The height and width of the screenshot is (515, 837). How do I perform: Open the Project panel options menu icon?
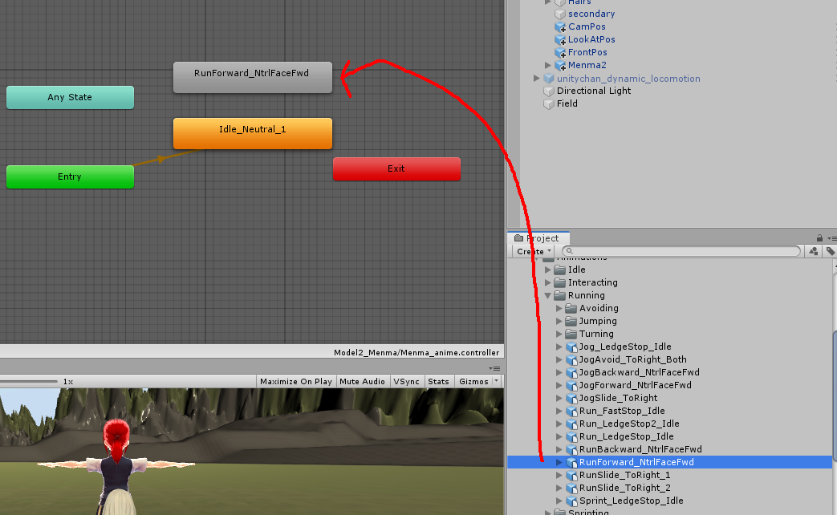(x=831, y=238)
